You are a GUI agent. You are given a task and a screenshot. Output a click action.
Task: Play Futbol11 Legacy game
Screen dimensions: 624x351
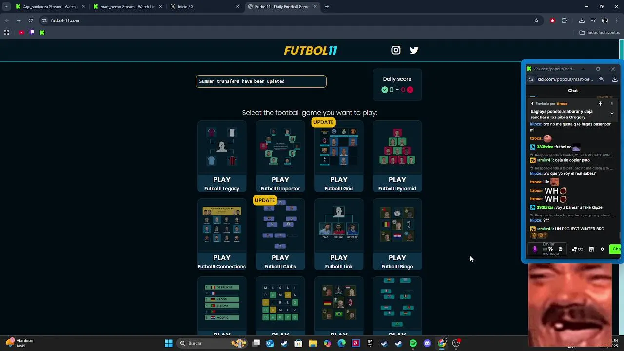pyautogui.click(x=222, y=156)
